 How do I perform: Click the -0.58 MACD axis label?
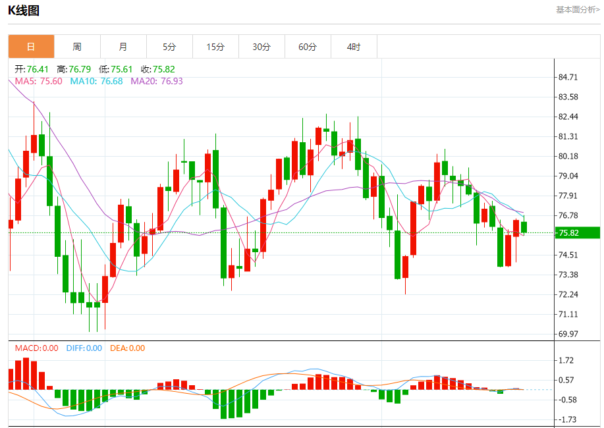pyautogui.click(x=567, y=400)
